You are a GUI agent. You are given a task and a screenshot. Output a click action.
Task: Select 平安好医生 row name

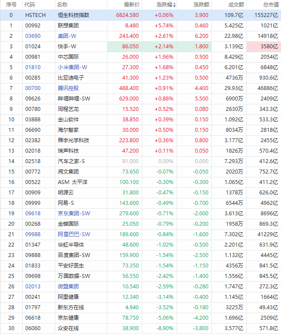pyautogui.click(x=71, y=266)
